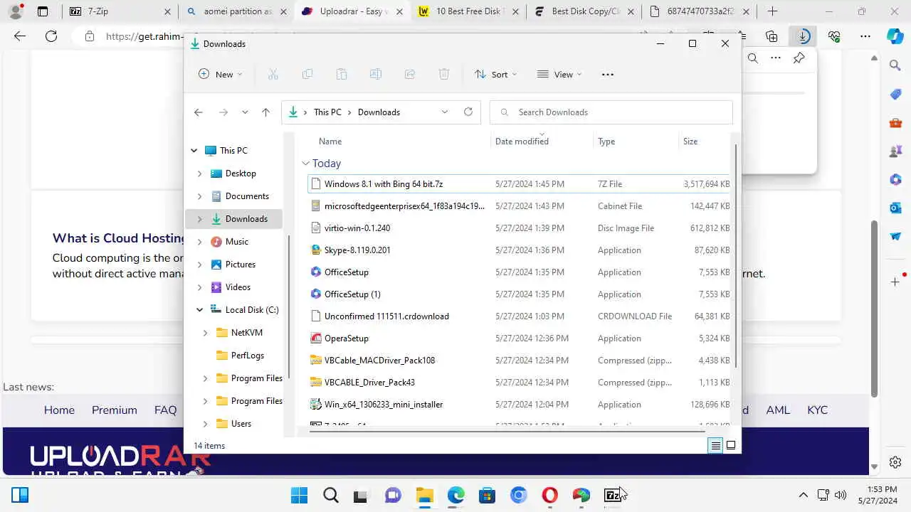911x512 pixels.
Task: Sort files by the Size column header
Action: click(690, 141)
